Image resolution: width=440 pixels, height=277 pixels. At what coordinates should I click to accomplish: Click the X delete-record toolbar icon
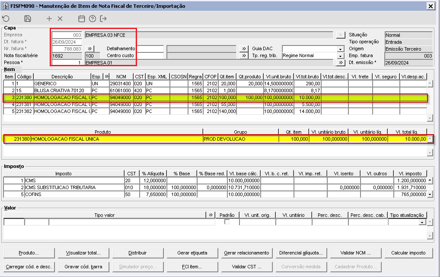click(60, 19)
